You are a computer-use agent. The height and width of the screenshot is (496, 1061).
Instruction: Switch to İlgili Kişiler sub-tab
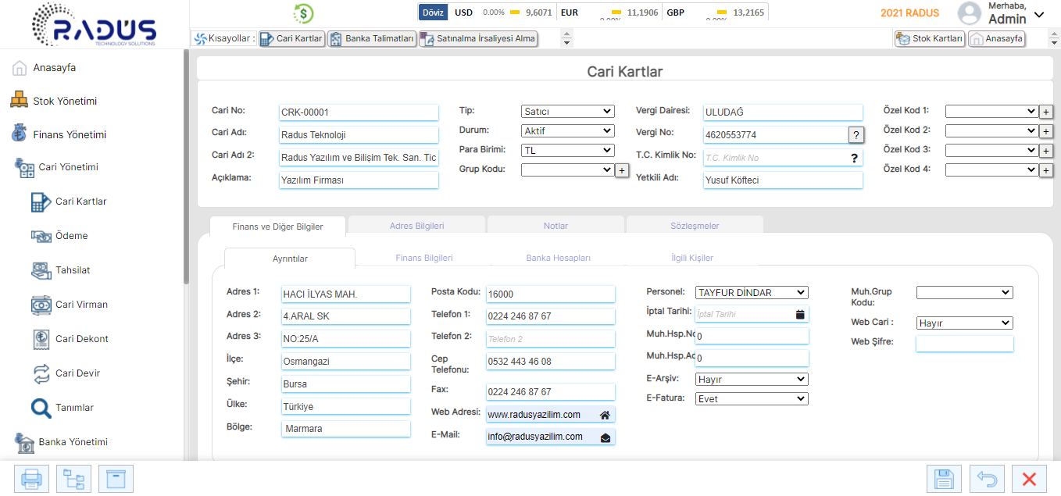[692, 258]
